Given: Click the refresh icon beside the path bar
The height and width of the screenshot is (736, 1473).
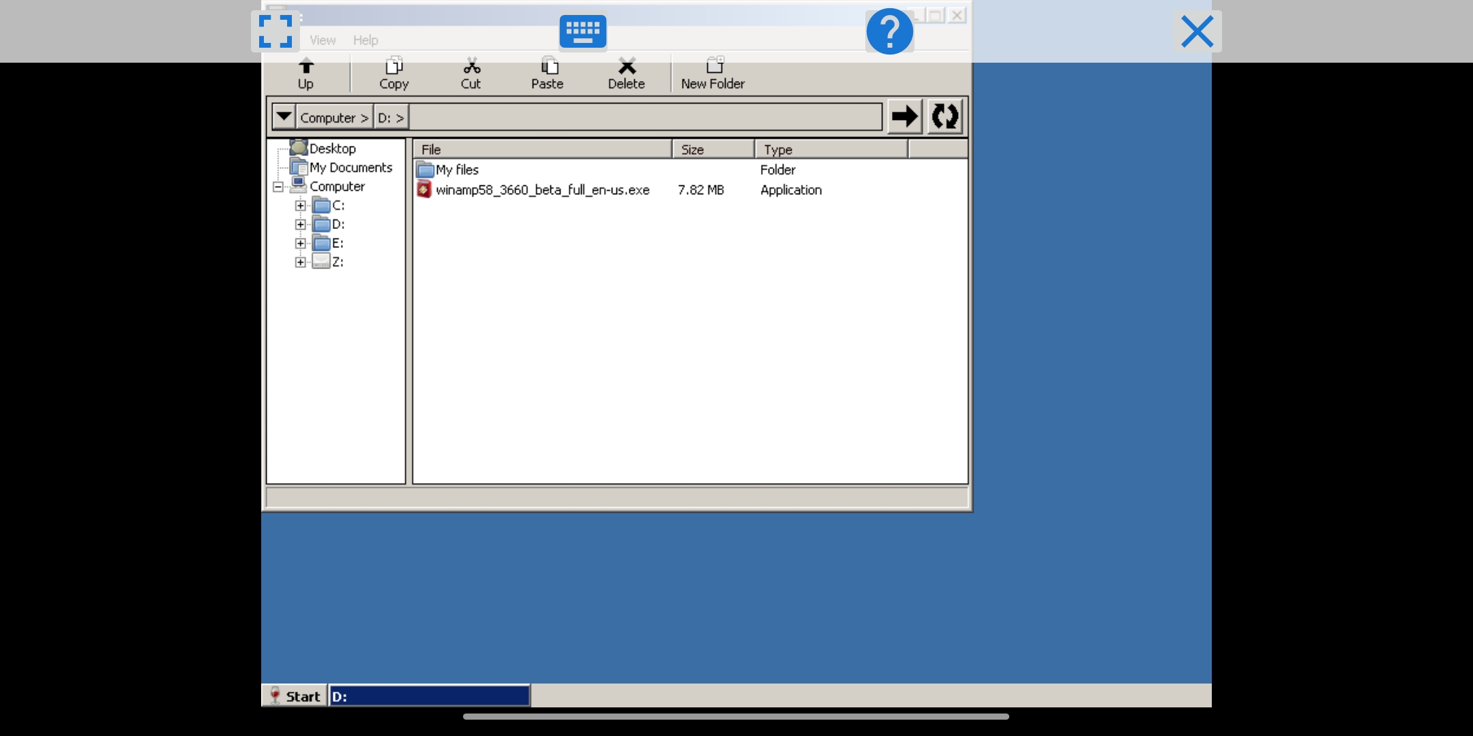Looking at the screenshot, I should [944, 116].
